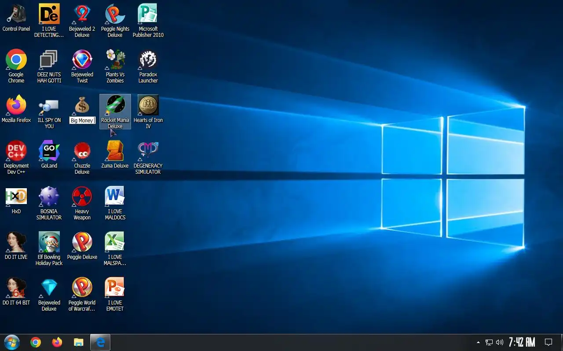Select the Plants Vs Zombies icon
The width and height of the screenshot is (563, 351).
pos(115,60)
